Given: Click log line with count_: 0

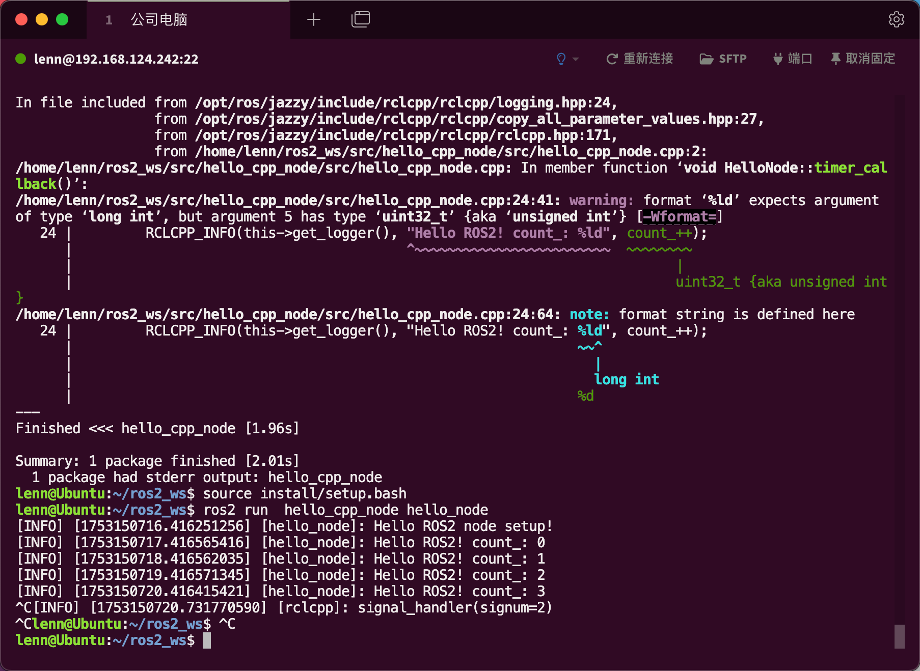Looking at the screenshot, I should [x=281, y=543].
